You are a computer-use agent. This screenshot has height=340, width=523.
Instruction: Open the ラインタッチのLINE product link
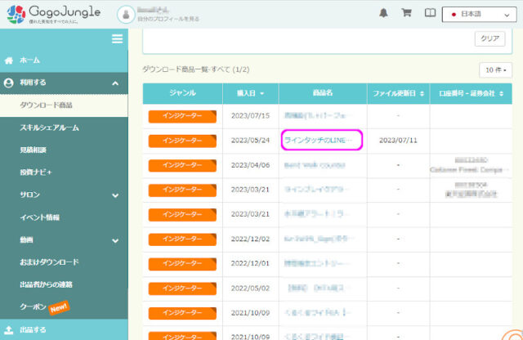pyautogui.click(x=320, y=141)
